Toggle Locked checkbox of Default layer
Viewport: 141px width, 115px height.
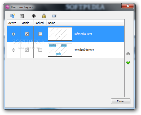point(40,50)
